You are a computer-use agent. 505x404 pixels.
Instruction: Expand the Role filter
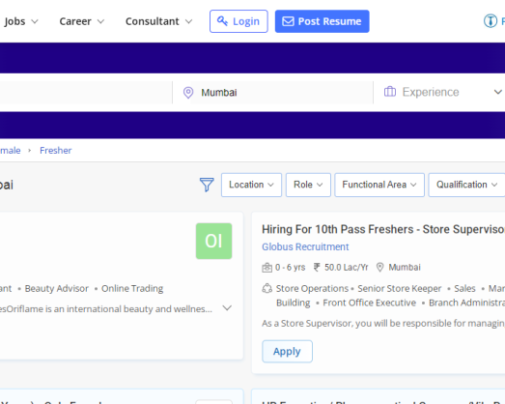point(308,185)
